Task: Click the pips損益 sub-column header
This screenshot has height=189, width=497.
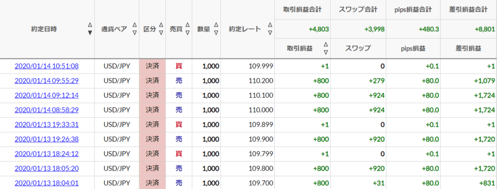Action: 414,48
